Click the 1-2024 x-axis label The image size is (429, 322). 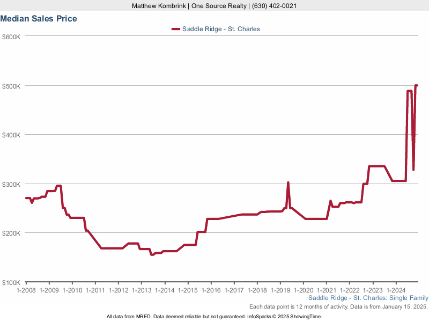tap(396, 290)
